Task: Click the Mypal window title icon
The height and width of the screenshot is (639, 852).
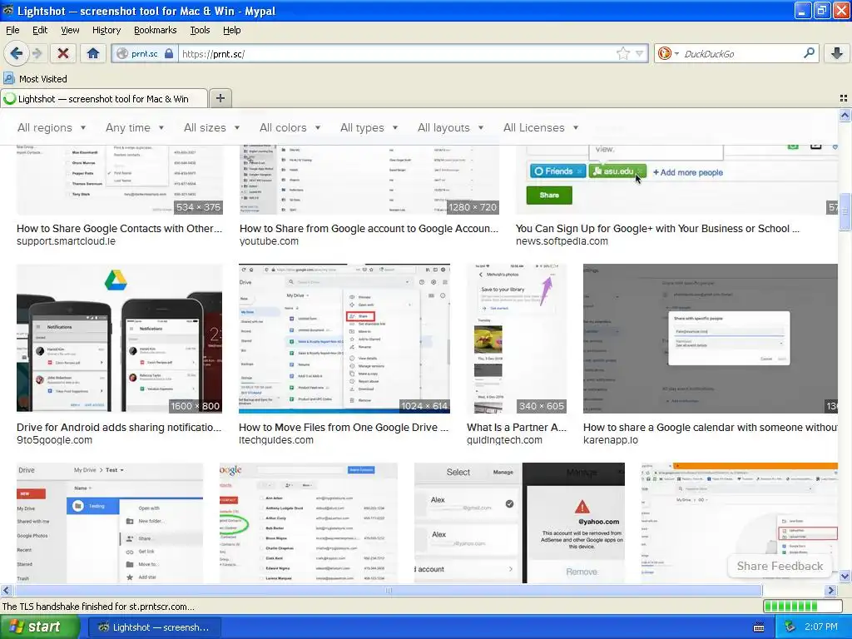Action: [x=8, y=10]
